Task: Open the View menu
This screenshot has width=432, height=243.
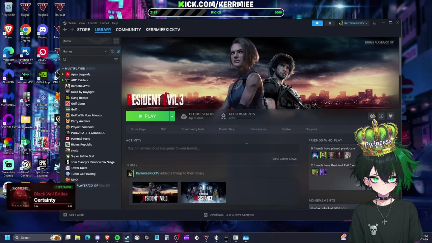Action: tap(82, 23)
